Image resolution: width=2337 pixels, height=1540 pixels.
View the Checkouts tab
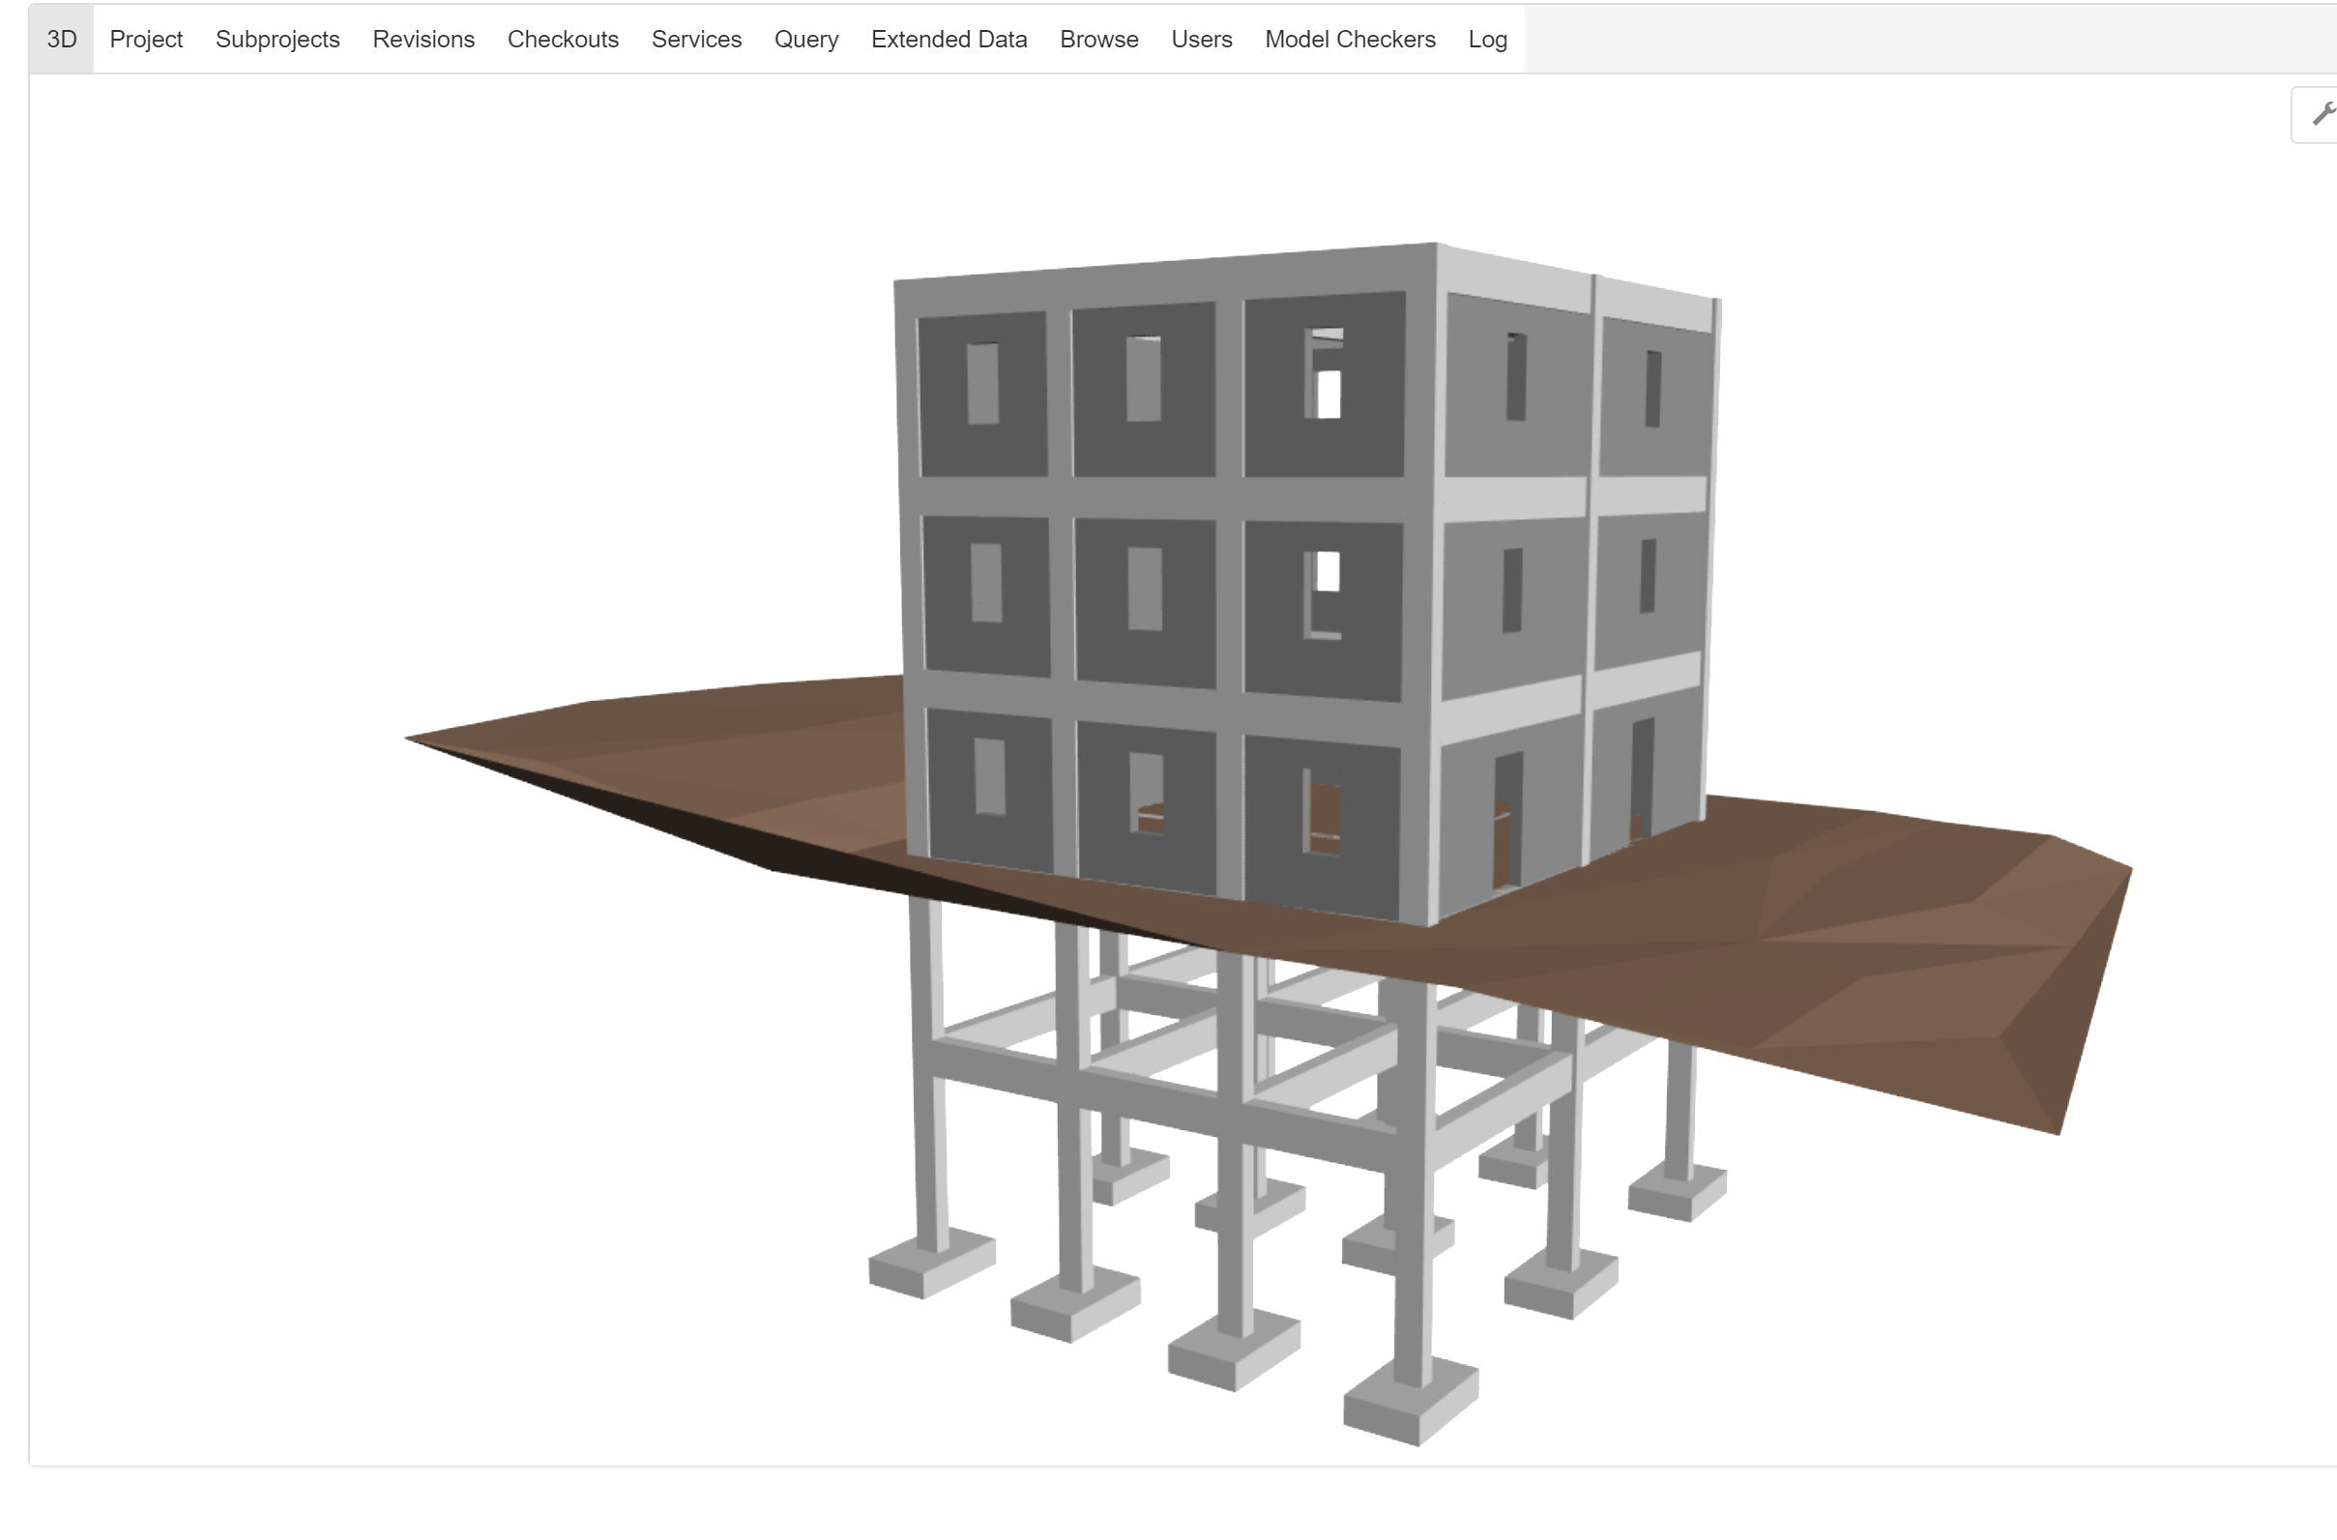[562, 39]
